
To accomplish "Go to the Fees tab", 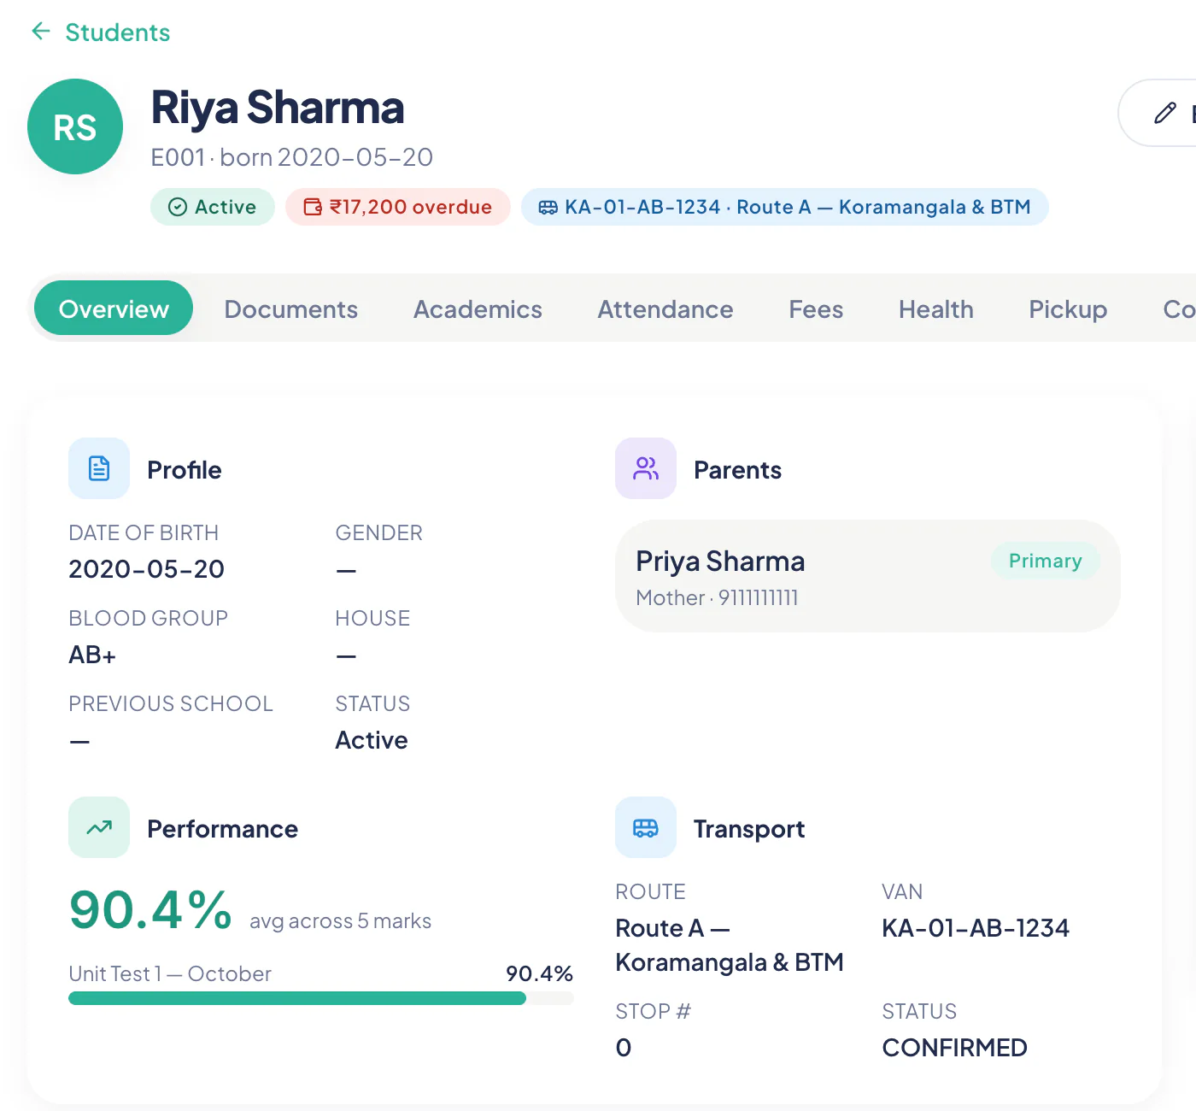I will tap(816, 309).
